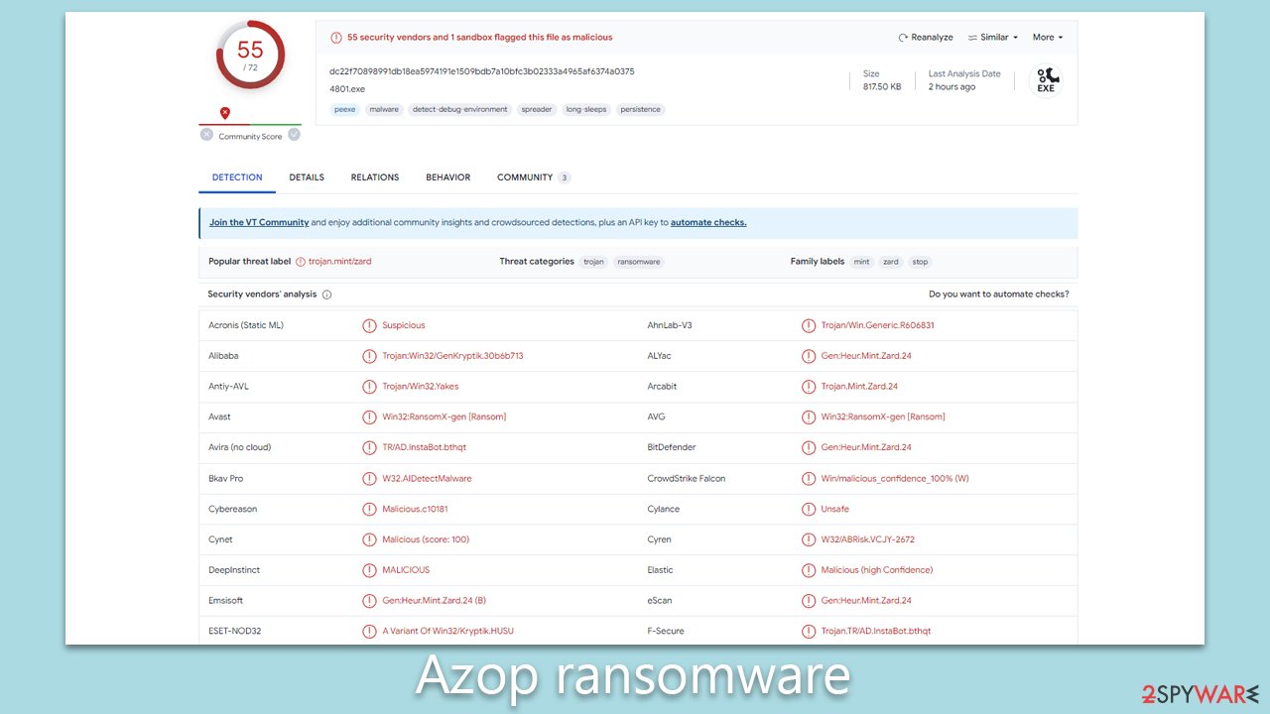Image resolution: width=1270 pixels, height=714 pixels.
Task: Click W32.AIDetectMalware result text
Action: (x=427, y=478)
